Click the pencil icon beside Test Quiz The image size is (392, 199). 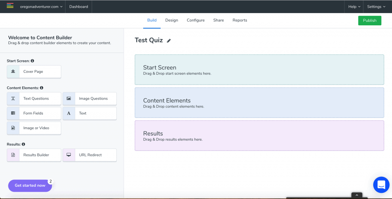click(169, 41)
